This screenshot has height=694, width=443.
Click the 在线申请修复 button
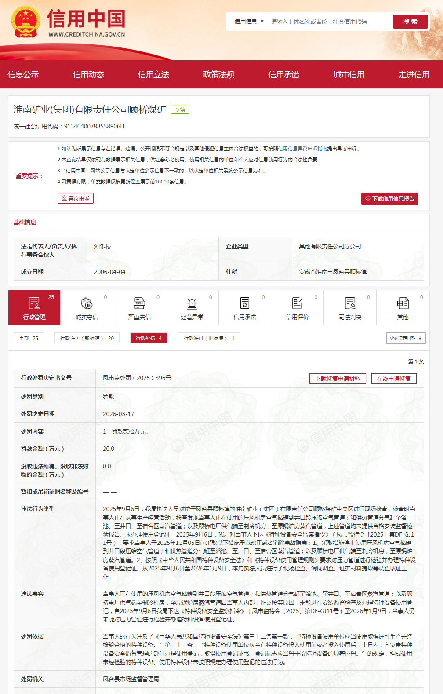coord(393,379)
